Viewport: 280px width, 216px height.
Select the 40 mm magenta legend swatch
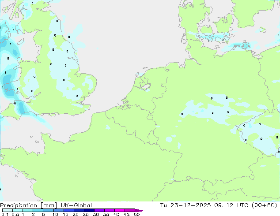121,210
